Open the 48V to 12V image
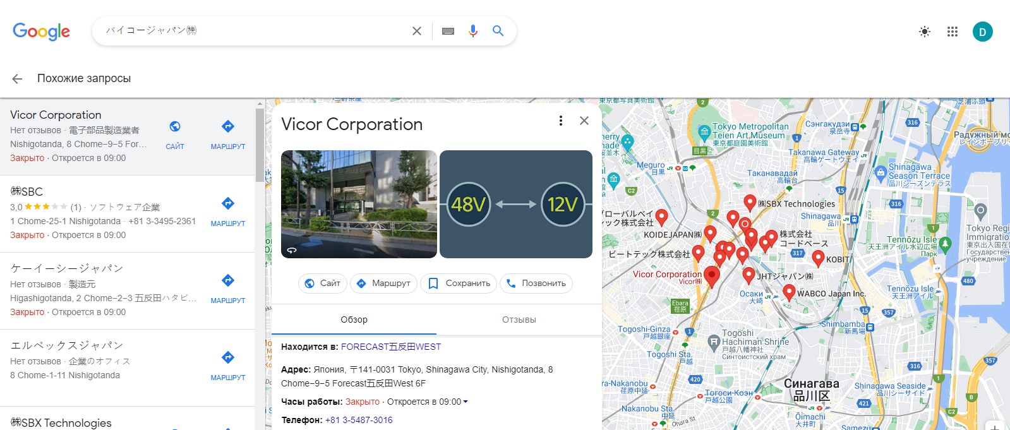 (516, 204)
